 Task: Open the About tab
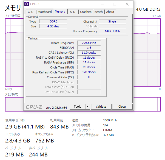point(110,12)
